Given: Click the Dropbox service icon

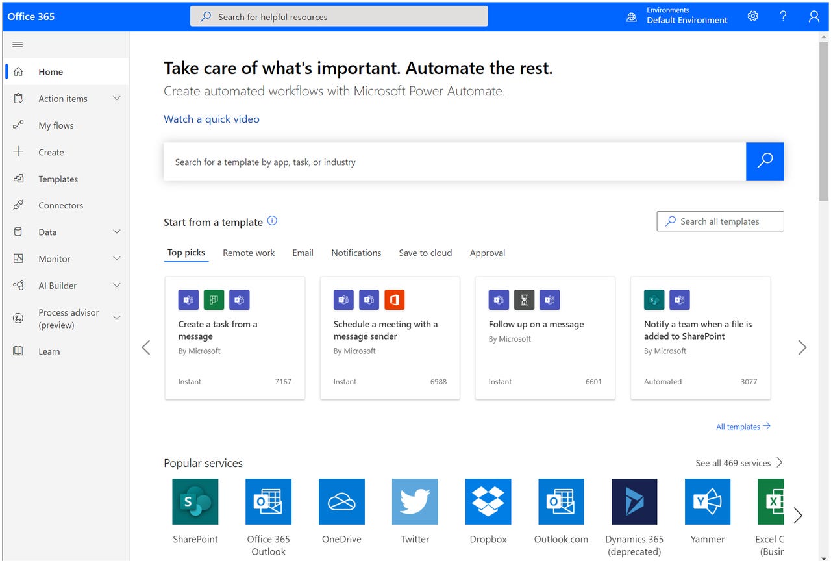Looking at the screenshot, I should [488, 501].
